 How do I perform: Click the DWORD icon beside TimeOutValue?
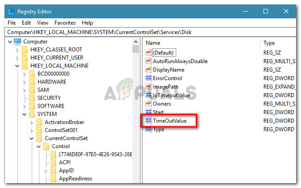[148, 120]
